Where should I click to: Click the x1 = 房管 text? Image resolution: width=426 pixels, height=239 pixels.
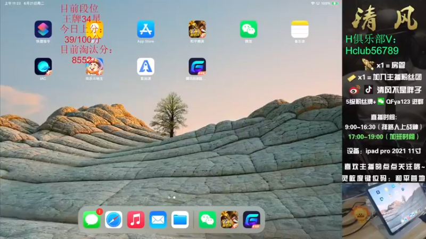click(x=391, y=65)
